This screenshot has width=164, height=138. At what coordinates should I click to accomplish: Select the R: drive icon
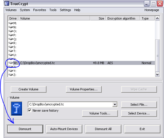(11, 43)
